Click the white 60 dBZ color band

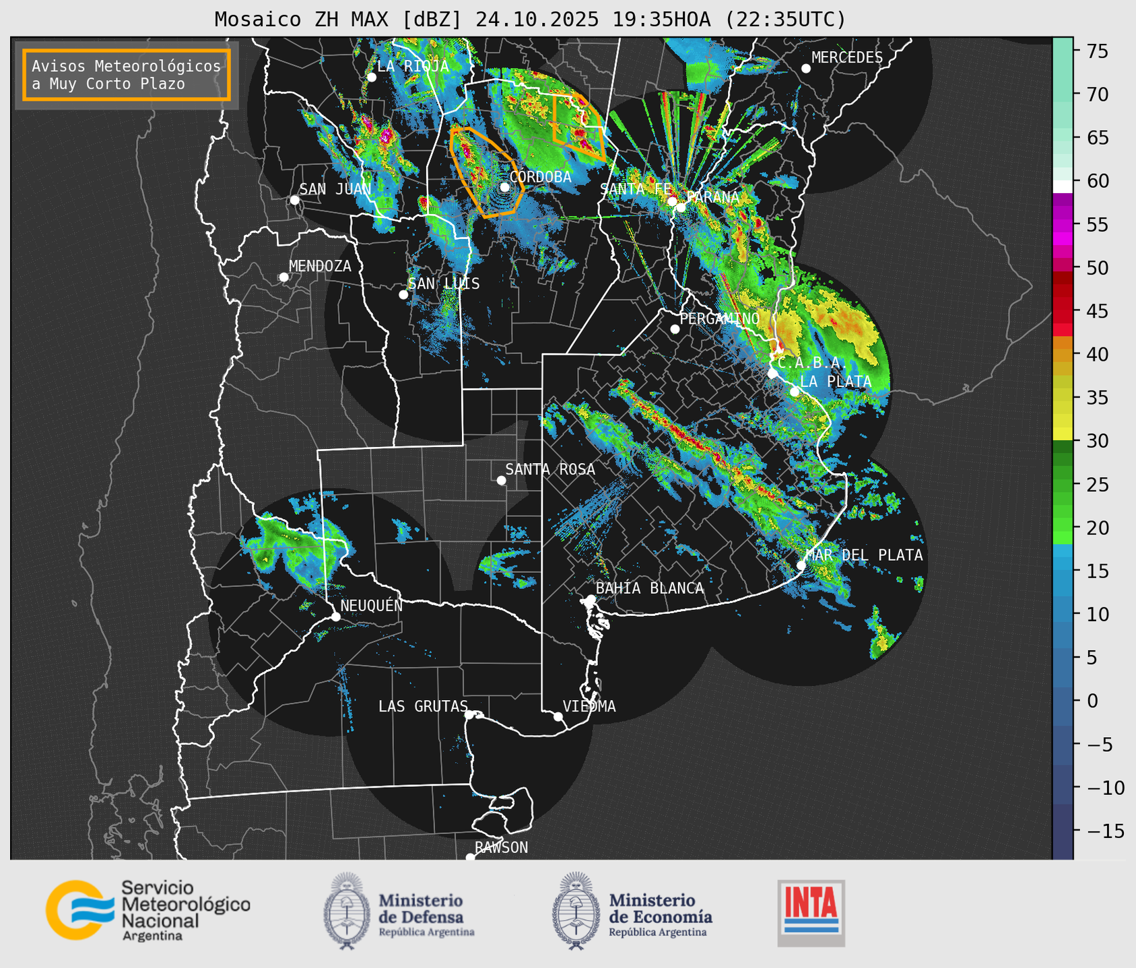(1063, 186)
